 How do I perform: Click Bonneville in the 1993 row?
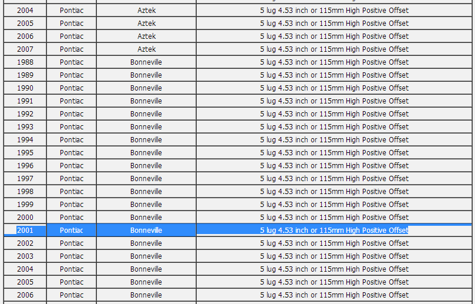click(x=146, y=127)
